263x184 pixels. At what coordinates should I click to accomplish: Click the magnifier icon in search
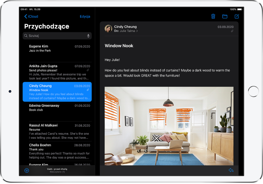26,36
